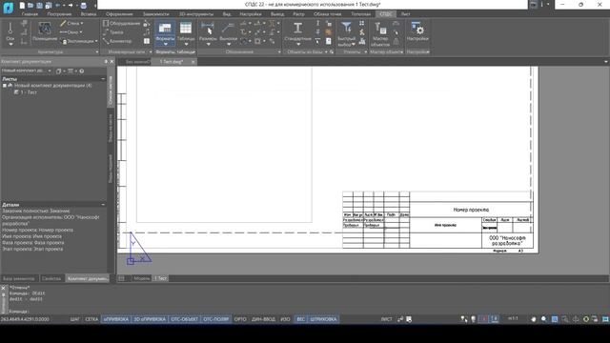Open the Построение ribbon tab
Screen dimensions: 610x343
(59, 14)
